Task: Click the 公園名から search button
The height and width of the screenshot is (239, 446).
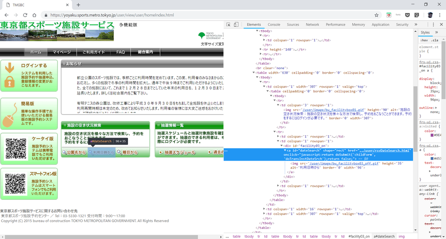Action: click(x=74, y=152)
